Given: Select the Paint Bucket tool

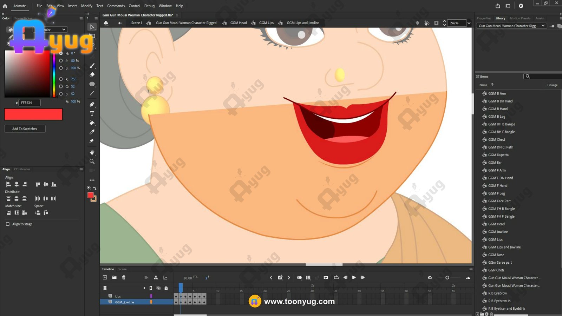Looking at the screenshot, I should click(92, 123).
